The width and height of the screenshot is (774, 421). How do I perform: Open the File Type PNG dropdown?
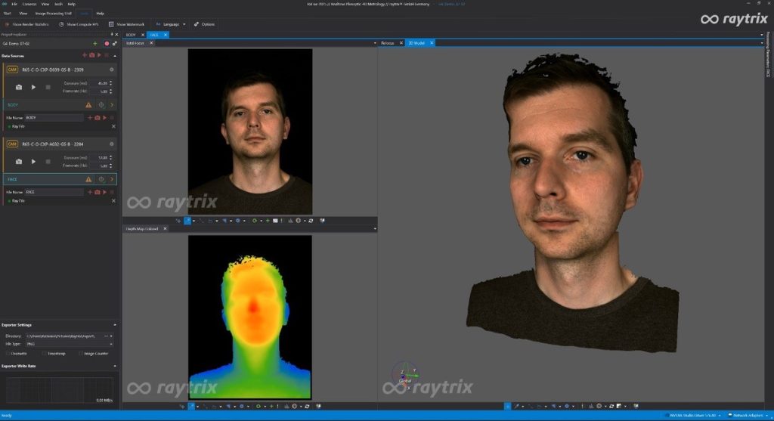(68, 343)
